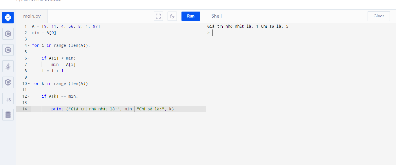Open the C++ compiler from sidebar
396x165 pixels.
tap(8, 50)
